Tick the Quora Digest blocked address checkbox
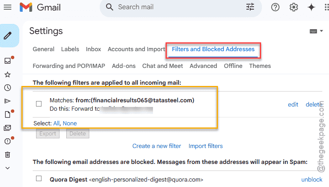The image size is (329, 187). click(39, 178)
